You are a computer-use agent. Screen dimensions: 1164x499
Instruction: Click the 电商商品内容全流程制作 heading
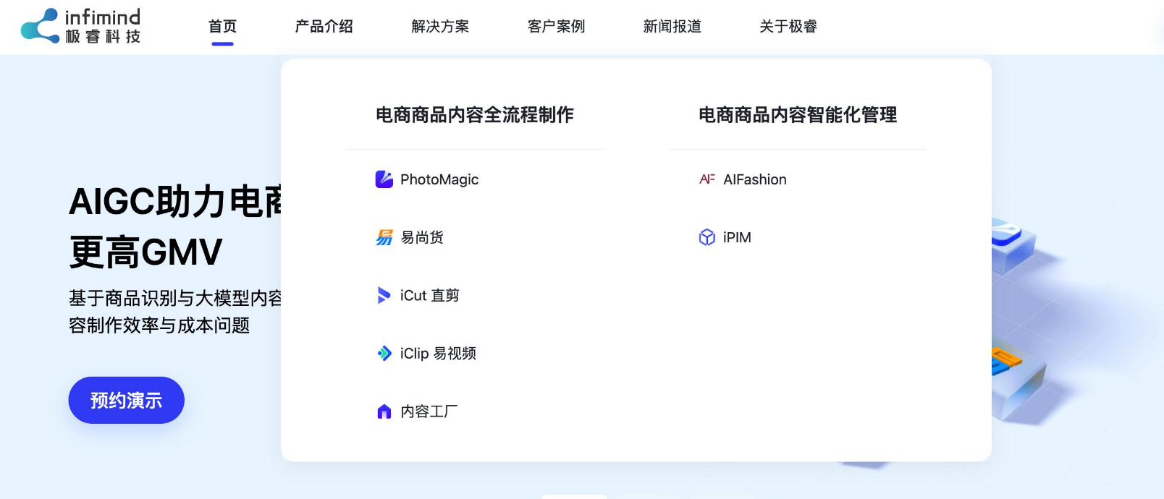[x=475, y=115]
